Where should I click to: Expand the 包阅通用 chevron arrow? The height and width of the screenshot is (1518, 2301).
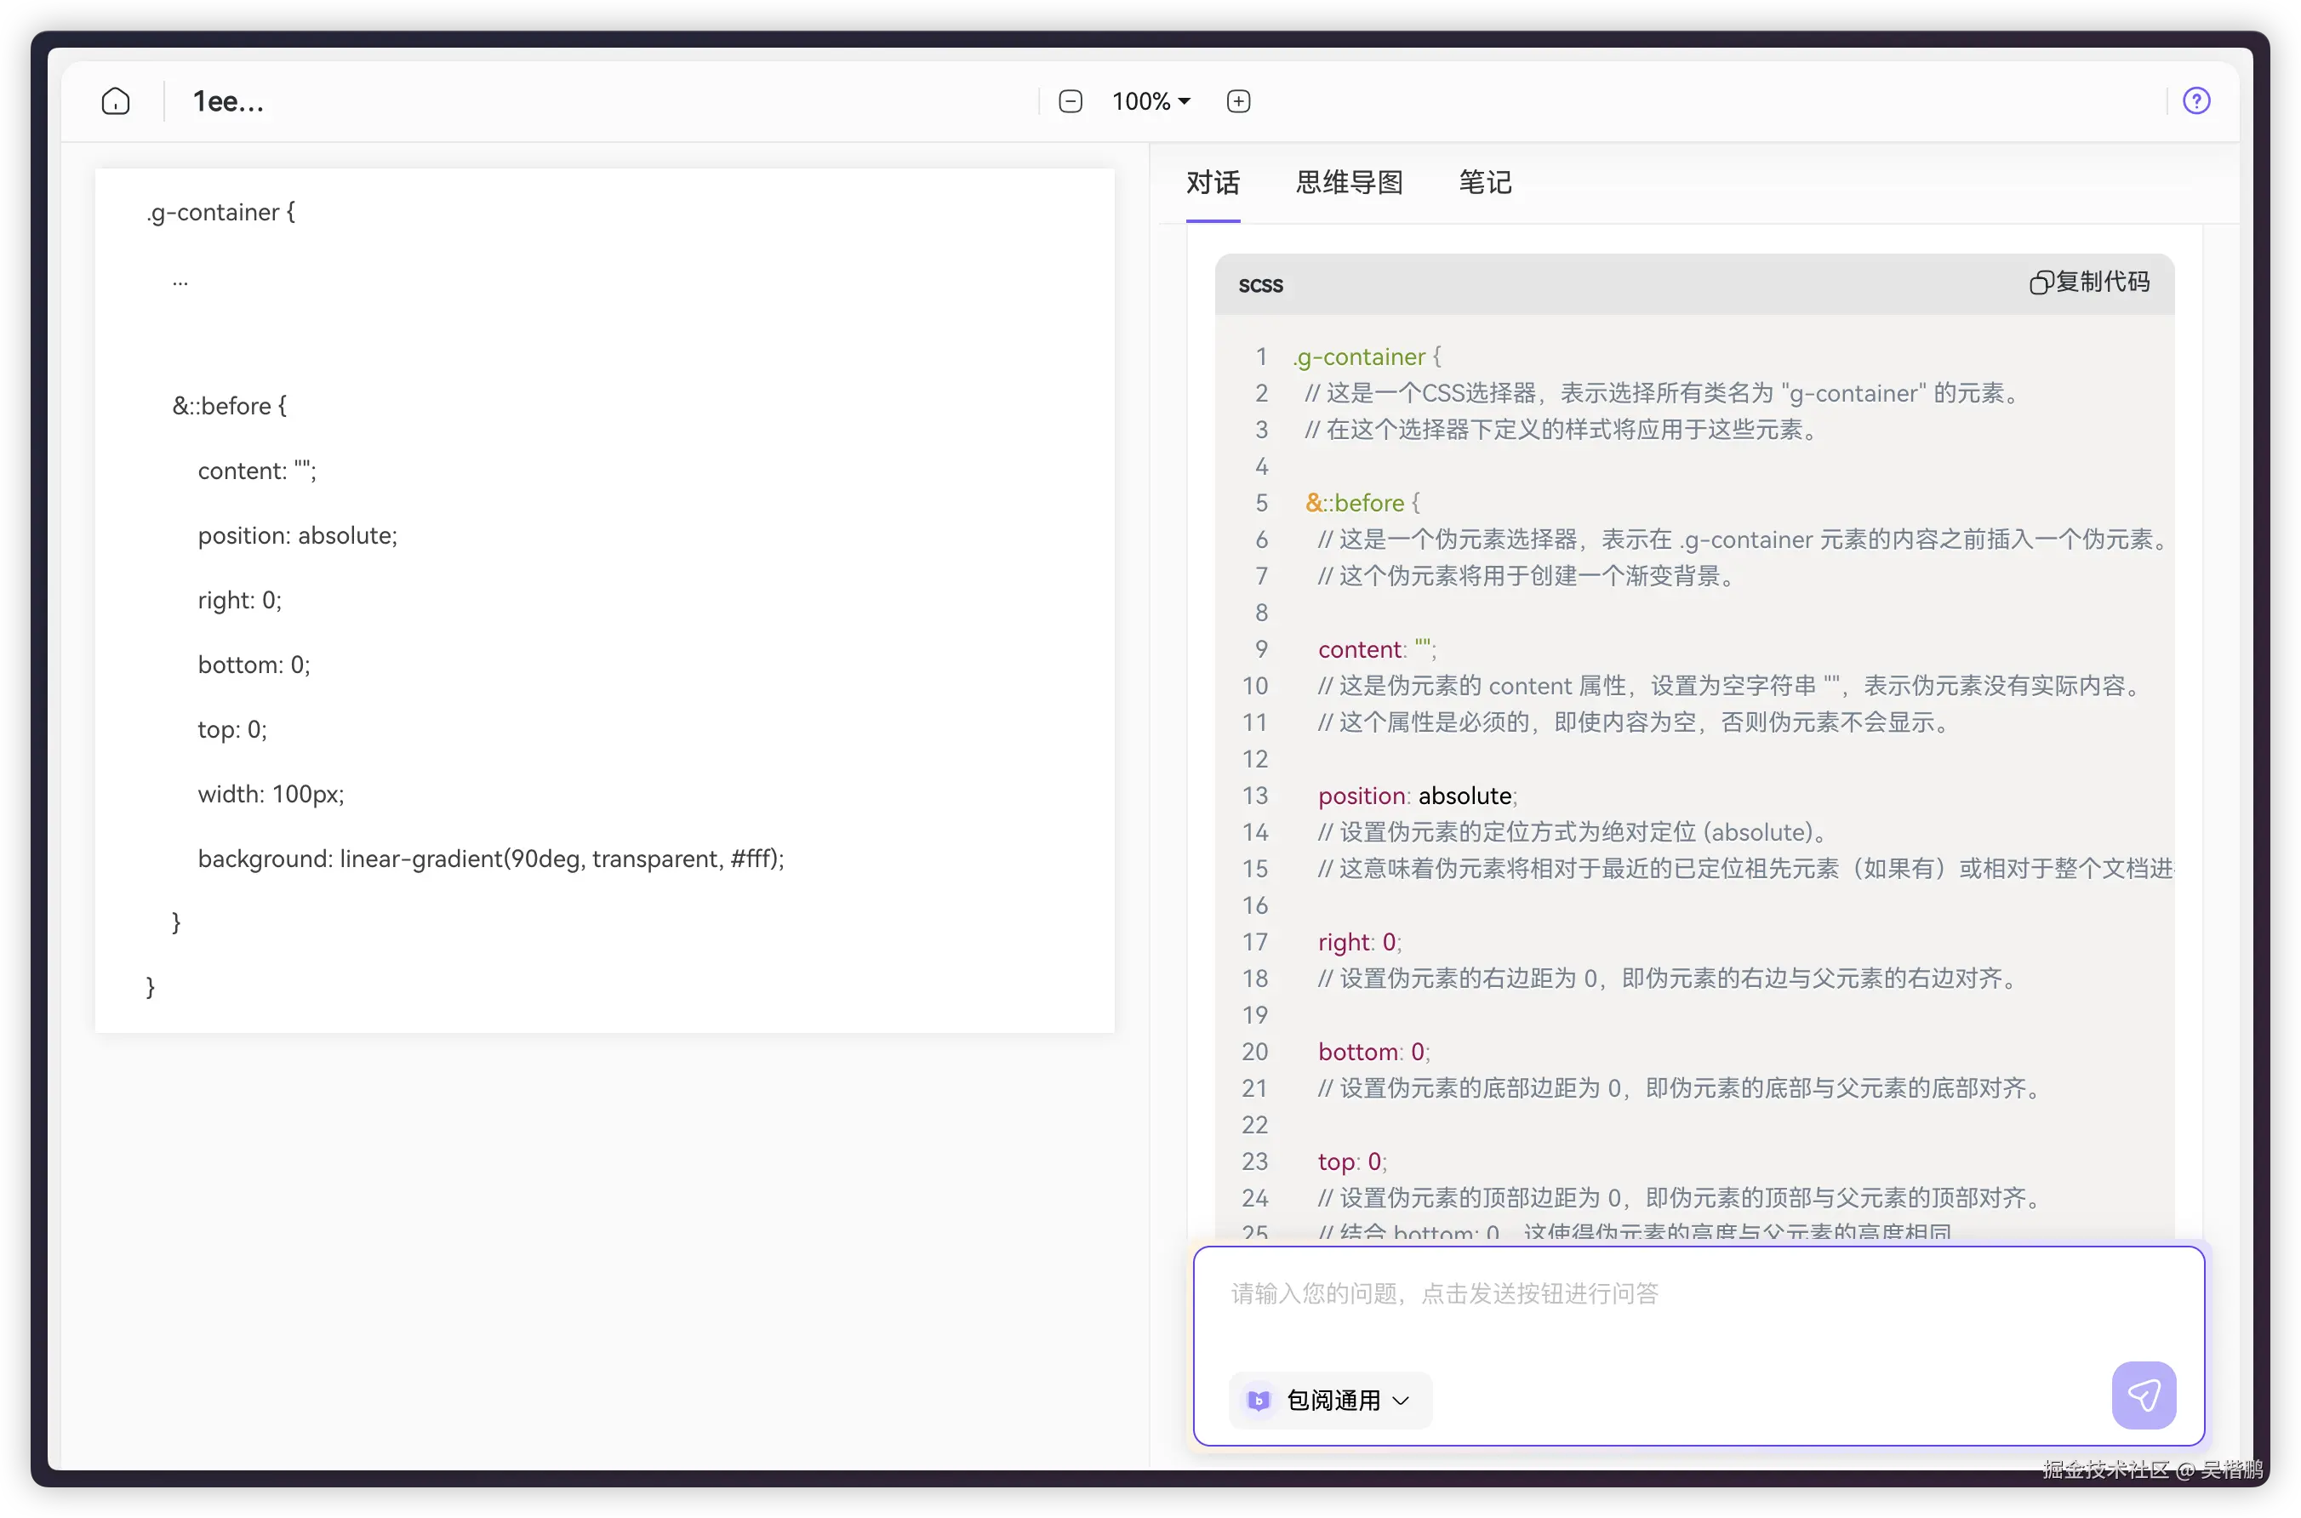pos(1401,1400)
